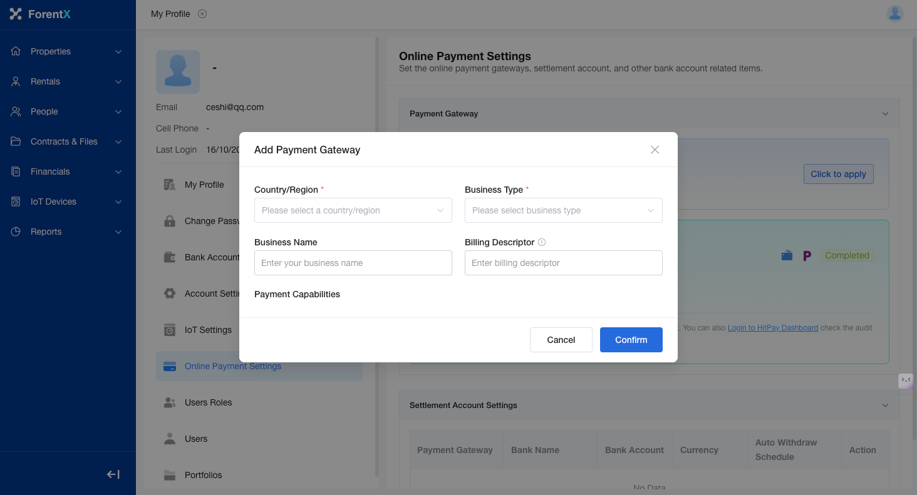Collapse the sidebar with arrow icon
This screenshot has width=917, height=495.
[x=113, y=474]
